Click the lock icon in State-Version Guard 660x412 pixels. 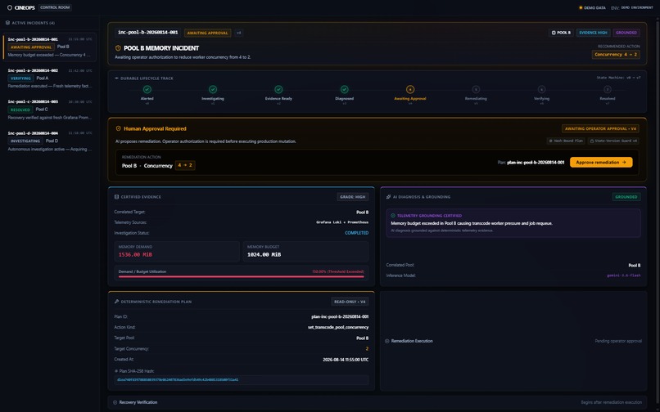(x=592, y=141)
